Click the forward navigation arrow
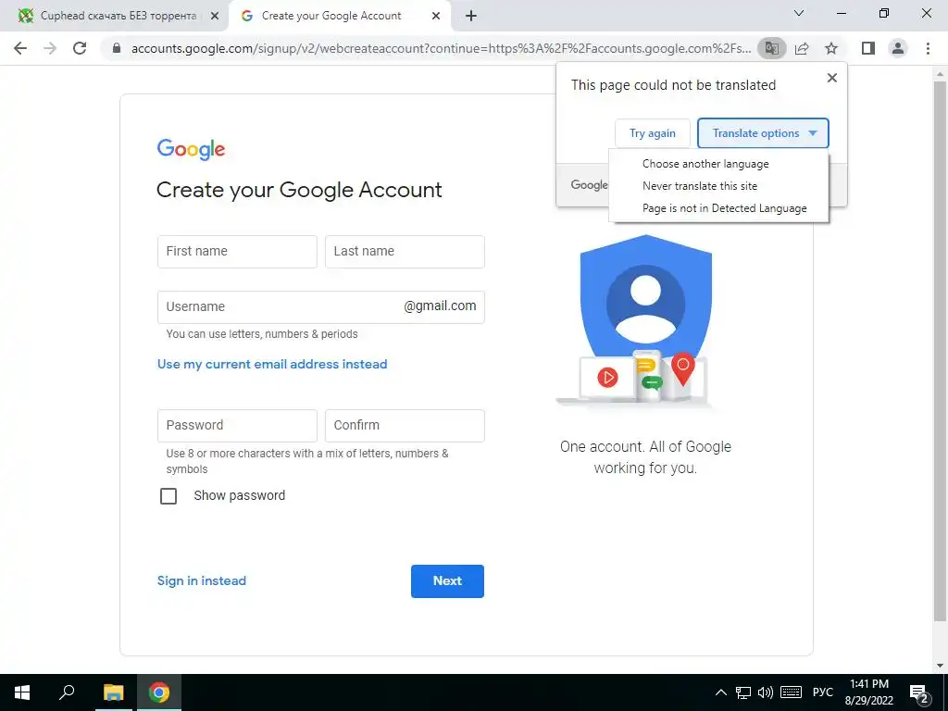 pos(50,48)
